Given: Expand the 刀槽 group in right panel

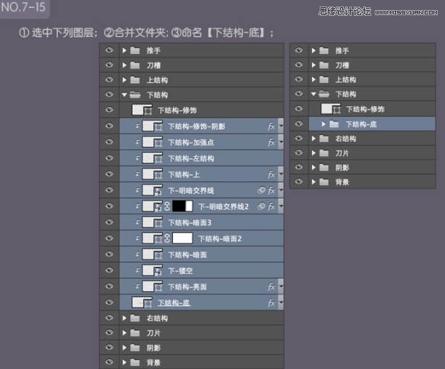Looking at the screenshot, I should click(x=313, y=65).
